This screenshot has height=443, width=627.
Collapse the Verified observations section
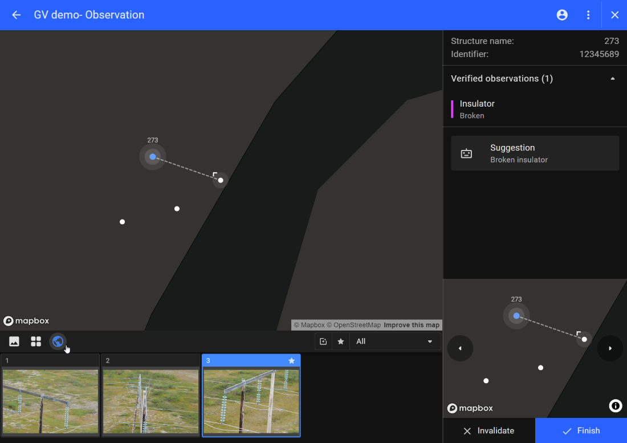pos(613,78)
